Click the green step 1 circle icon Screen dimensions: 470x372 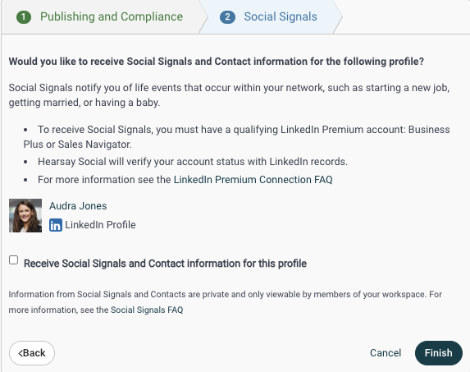[24, 17]
